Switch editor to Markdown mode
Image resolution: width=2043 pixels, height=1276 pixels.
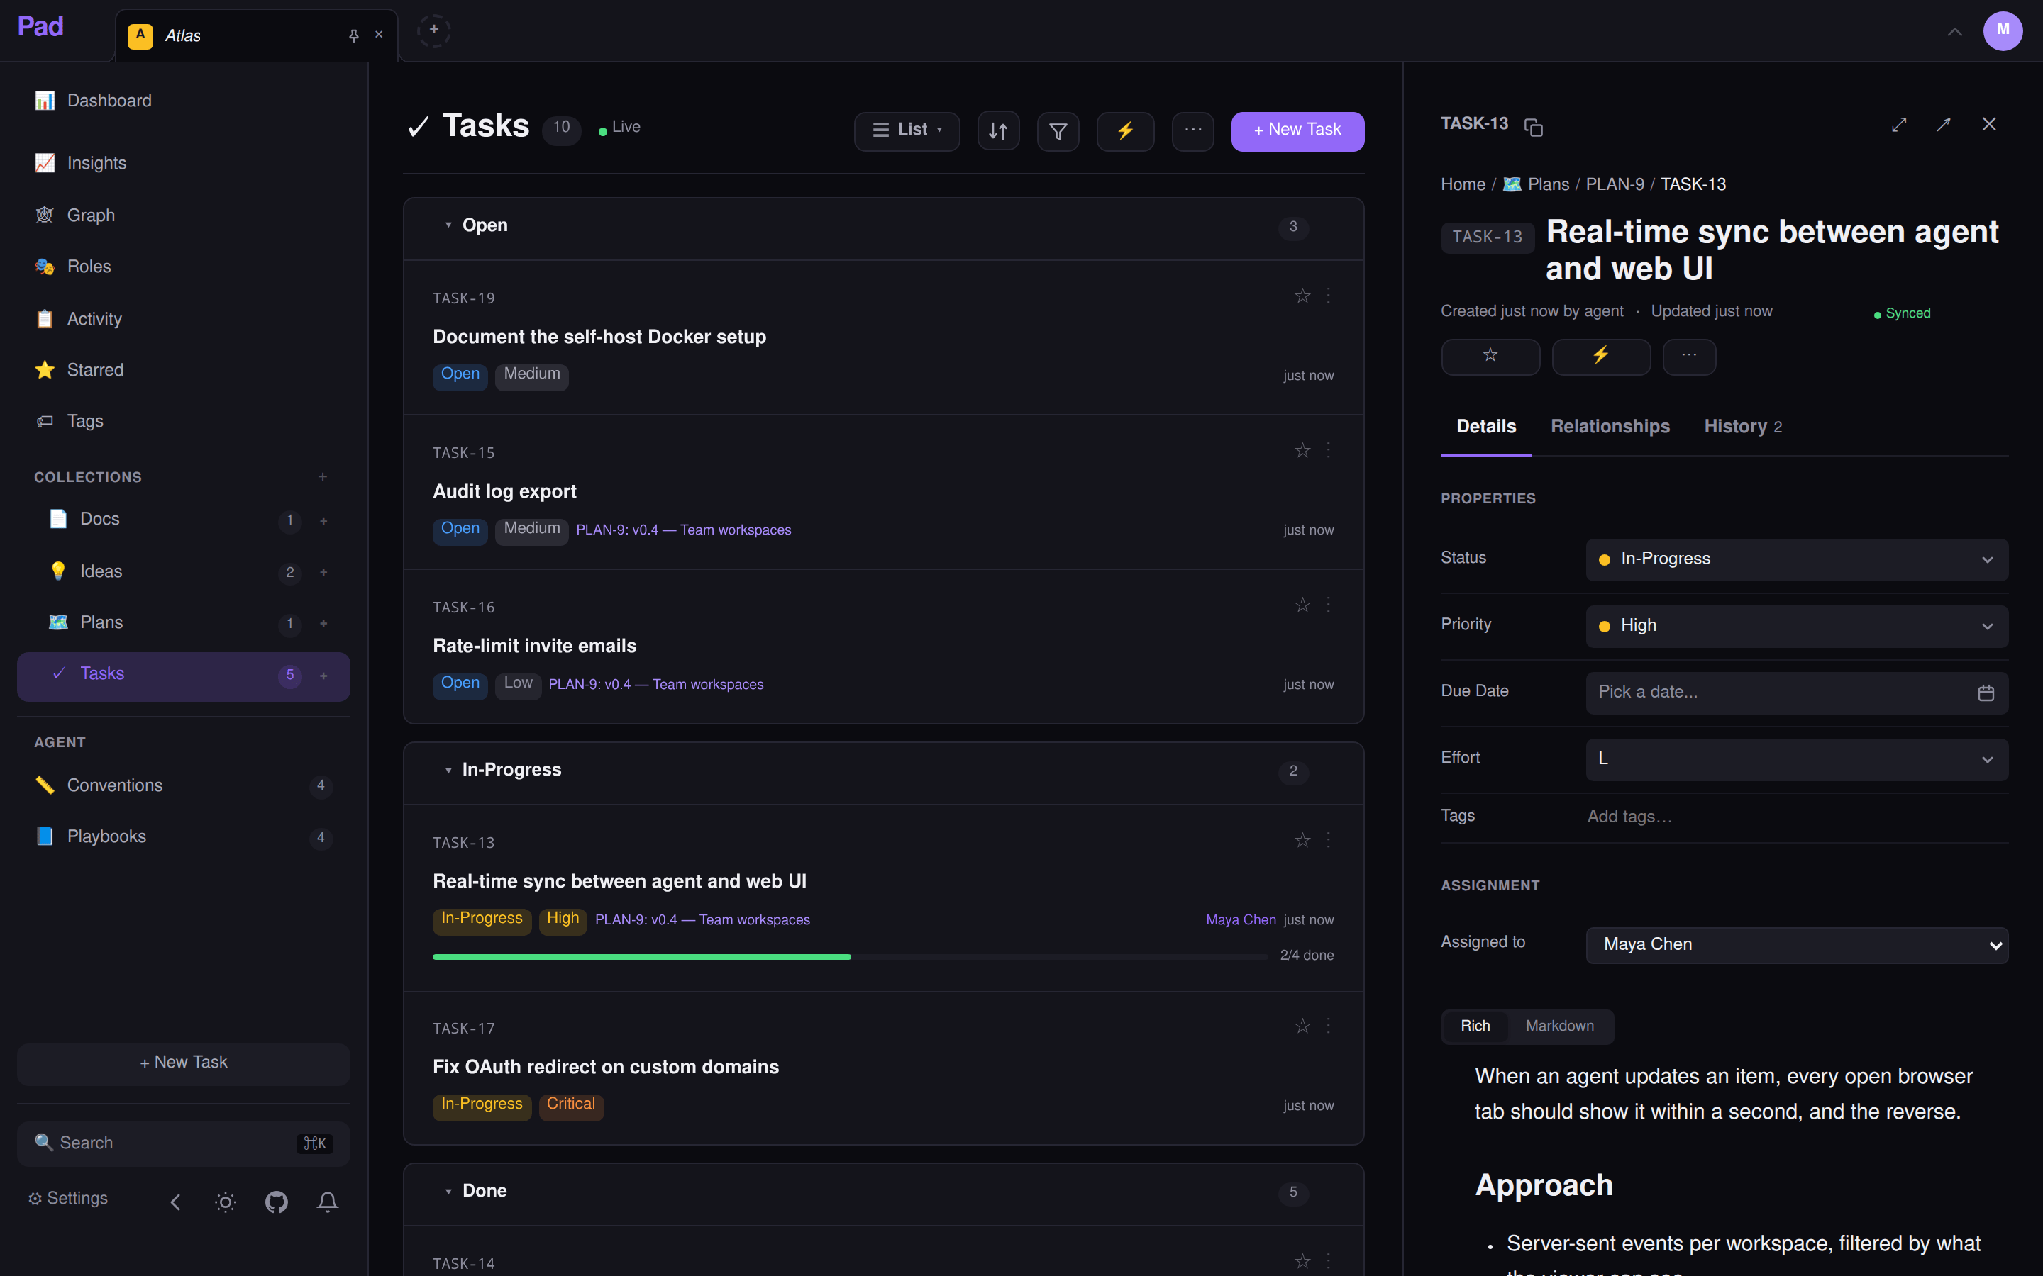click(x=1559, y=1026)
